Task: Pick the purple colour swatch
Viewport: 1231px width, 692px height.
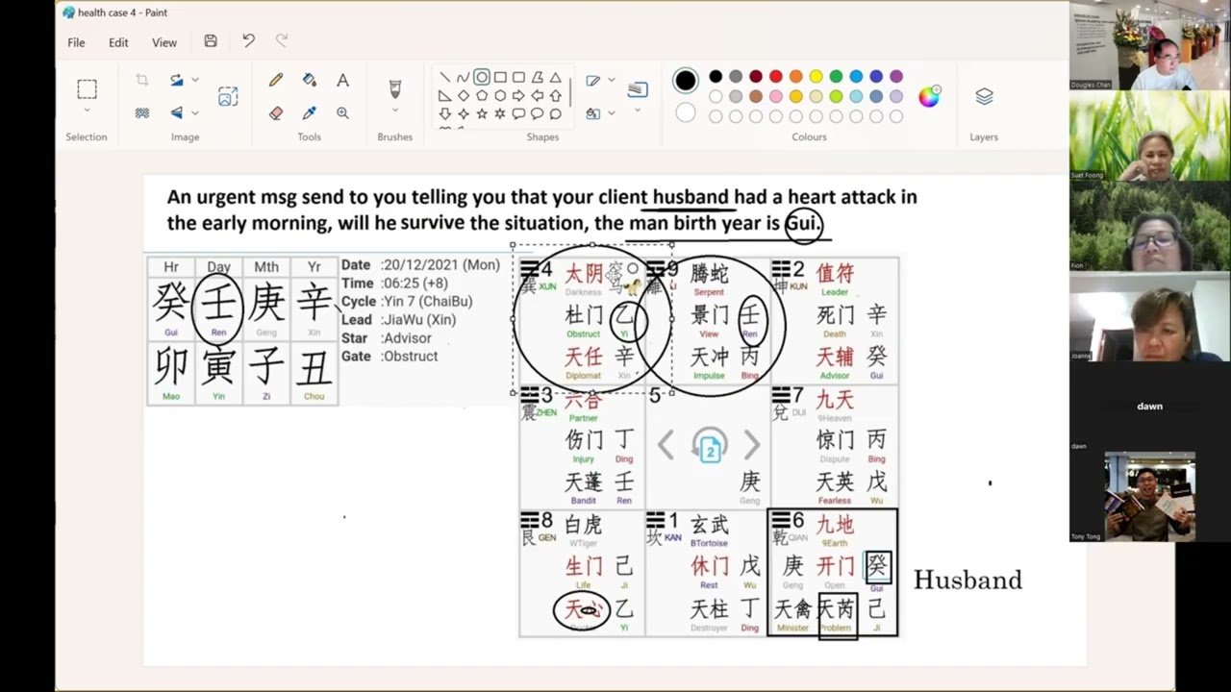Action: tap(896, 77)
